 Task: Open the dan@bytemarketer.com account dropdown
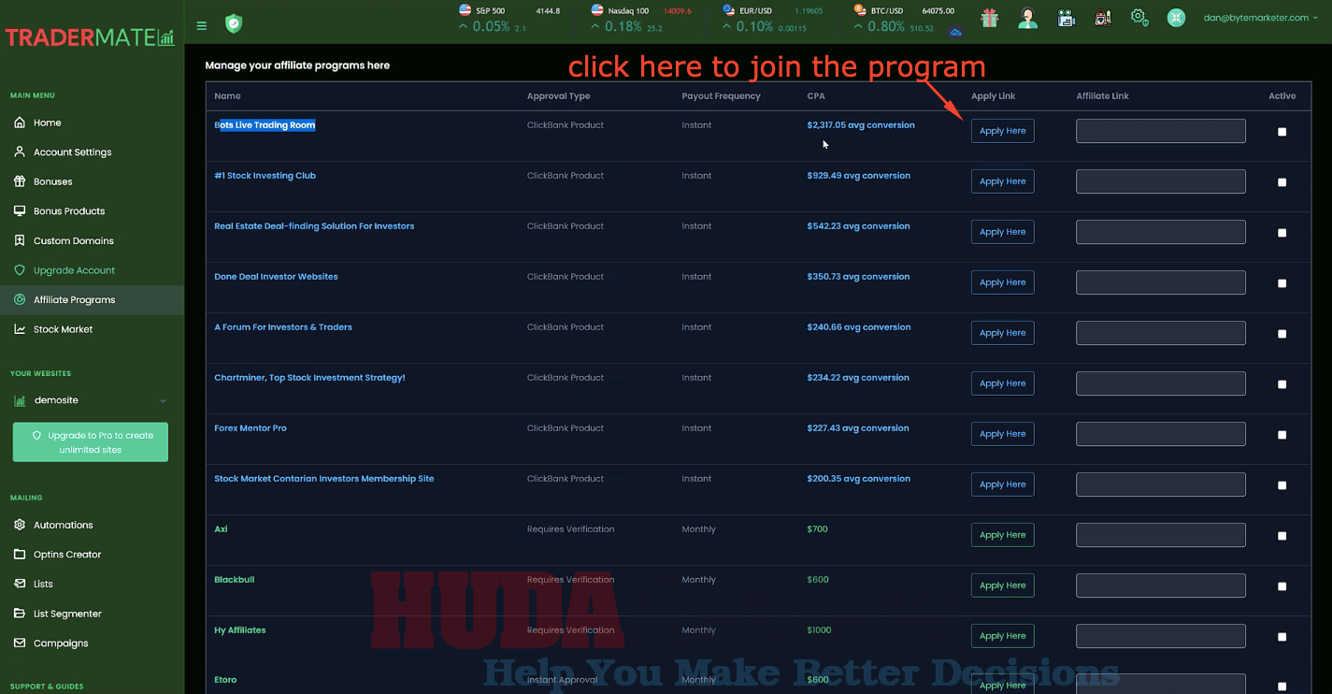pos(1259,18)
